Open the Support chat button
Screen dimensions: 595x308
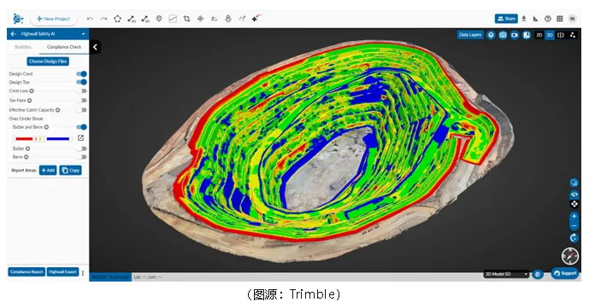click(x=565, y=273)
